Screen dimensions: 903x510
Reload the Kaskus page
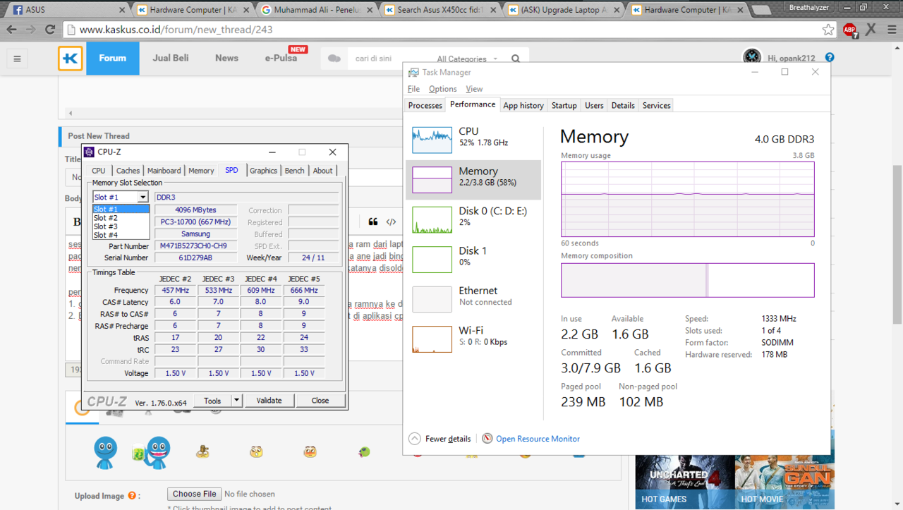(x=49, y=30)
